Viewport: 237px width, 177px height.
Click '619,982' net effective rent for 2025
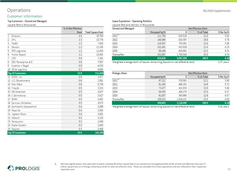[183, 51]
